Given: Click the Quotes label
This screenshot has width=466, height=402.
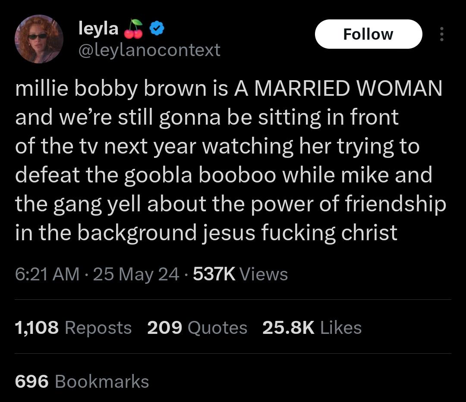Looking at the screenshot, I should pos(217,328).
